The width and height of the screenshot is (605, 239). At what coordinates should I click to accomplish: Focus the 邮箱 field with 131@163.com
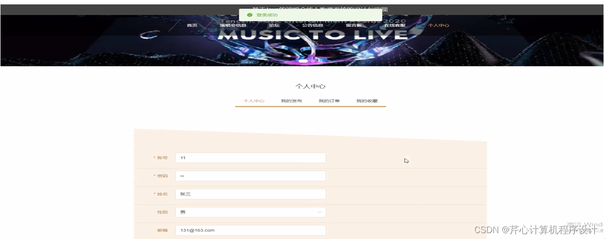[x=251, y=230]
